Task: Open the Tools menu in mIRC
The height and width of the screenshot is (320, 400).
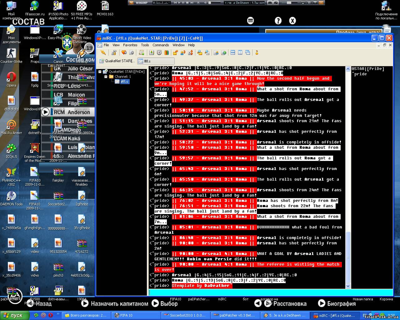Action: coord(145,45)
